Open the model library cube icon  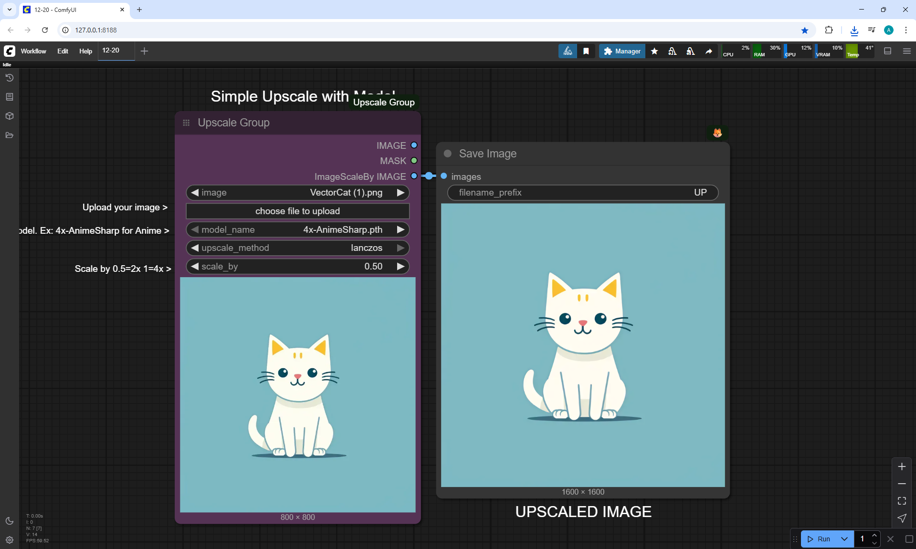[10, 116]
